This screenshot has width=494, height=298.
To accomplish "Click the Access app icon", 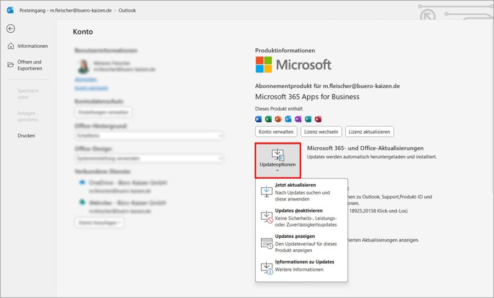I will (x=318, y=119).
